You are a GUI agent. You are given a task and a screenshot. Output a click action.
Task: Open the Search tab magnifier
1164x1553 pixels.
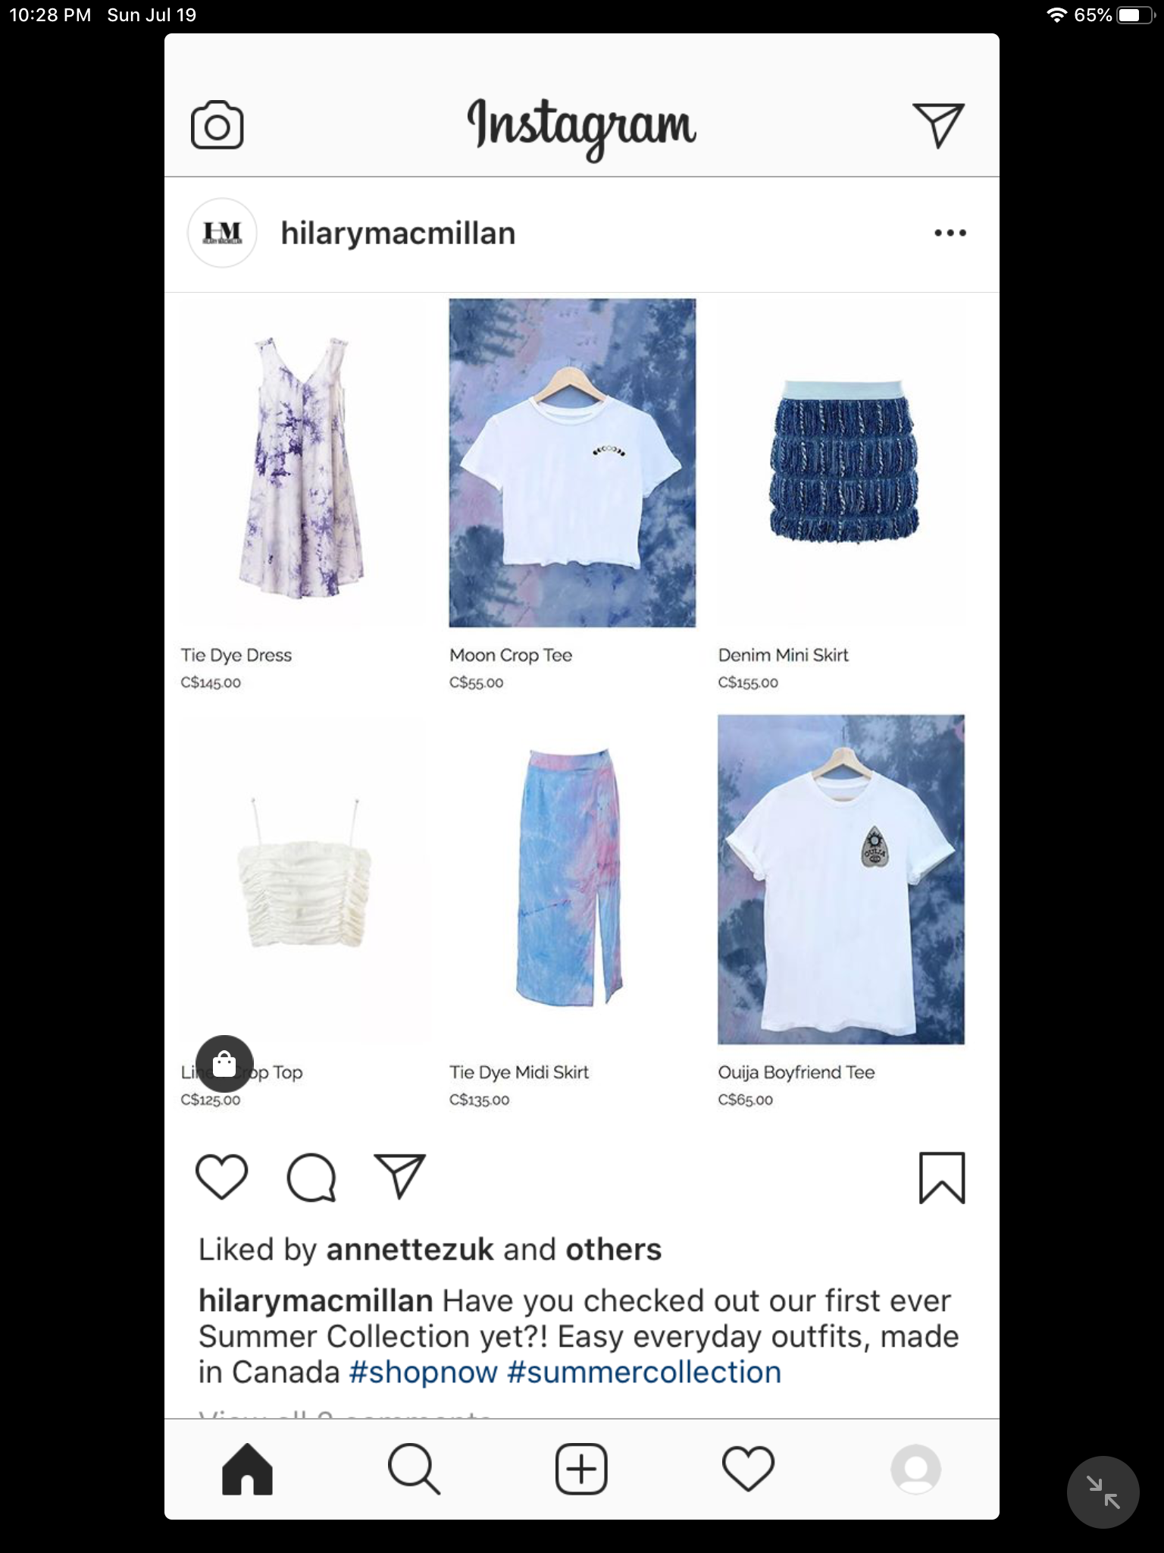pos(414,1469)
